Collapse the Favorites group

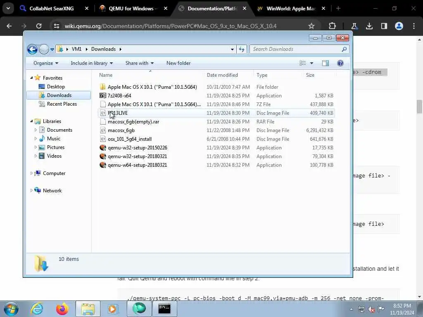31,78
